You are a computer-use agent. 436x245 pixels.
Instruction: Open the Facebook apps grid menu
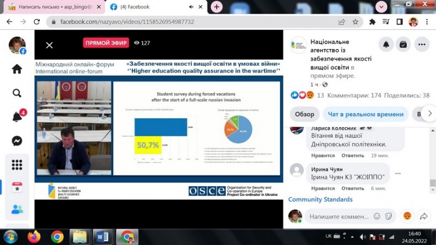point(17,164)
